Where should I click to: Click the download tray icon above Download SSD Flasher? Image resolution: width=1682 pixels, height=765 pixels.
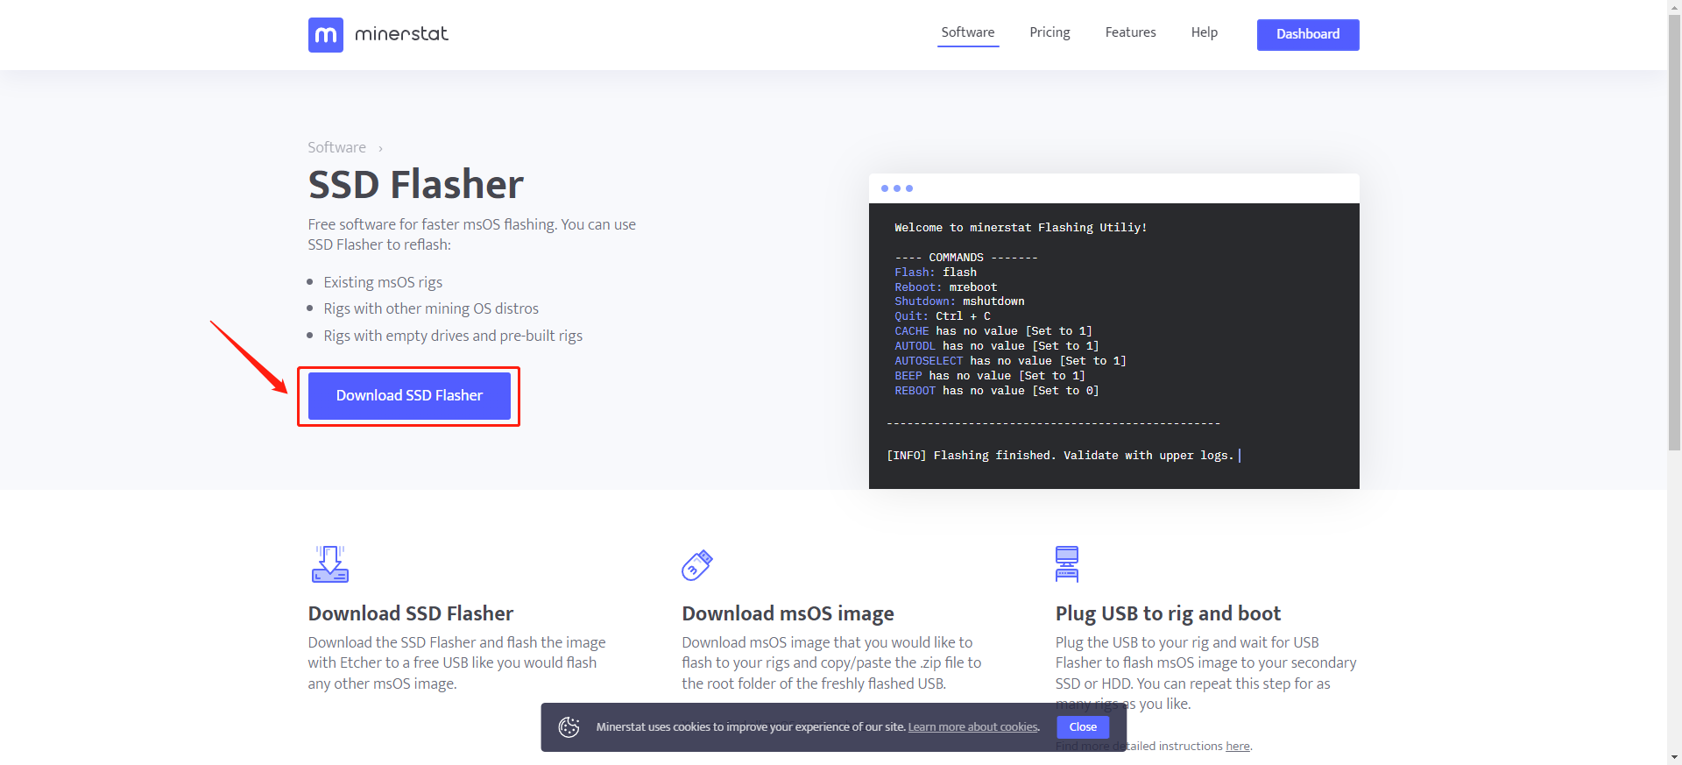point(330,564)
